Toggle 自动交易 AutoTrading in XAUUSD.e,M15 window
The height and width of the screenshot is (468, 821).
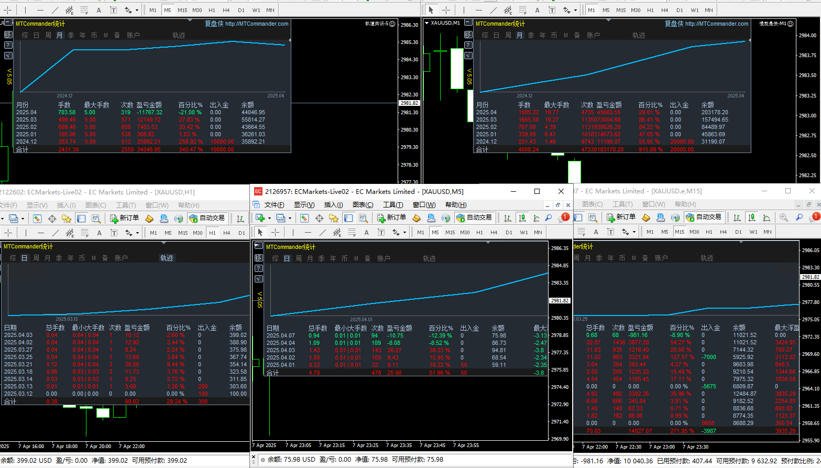703,217
